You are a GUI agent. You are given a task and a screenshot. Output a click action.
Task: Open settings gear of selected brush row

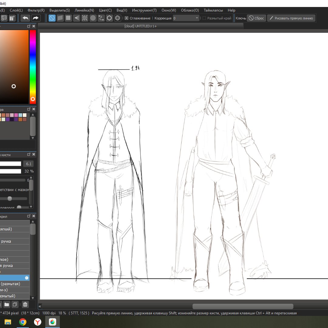26,278
